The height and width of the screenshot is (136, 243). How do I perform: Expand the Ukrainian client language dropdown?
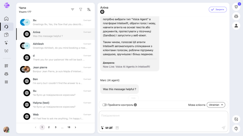click(216, 105)
